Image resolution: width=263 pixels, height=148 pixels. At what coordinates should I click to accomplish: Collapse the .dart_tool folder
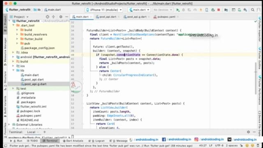click(x=13, y=25)
